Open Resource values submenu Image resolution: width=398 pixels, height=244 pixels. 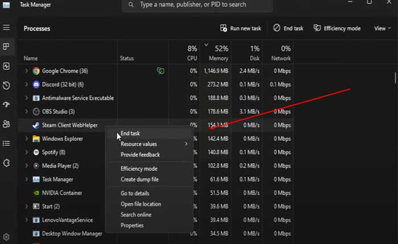[139, 144]
